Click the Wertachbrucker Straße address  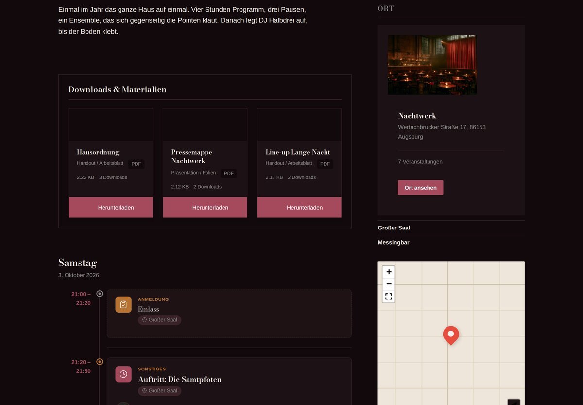coord(442,132)
